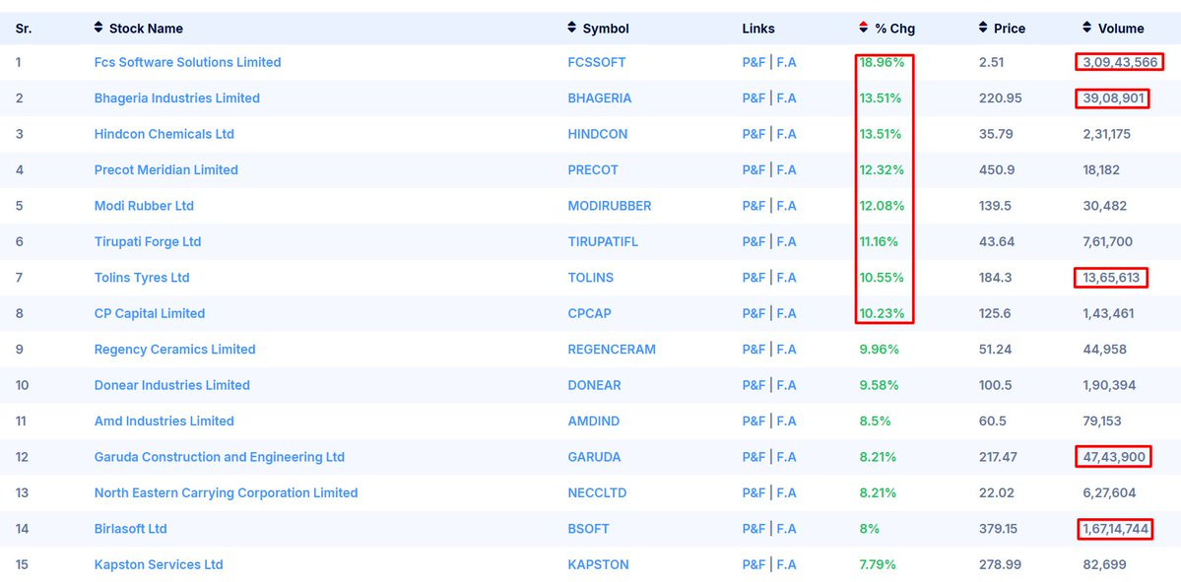Screen dimensions: 1181x582
Task: Open Birlasoft Ltd stock page
Action: 130,529
